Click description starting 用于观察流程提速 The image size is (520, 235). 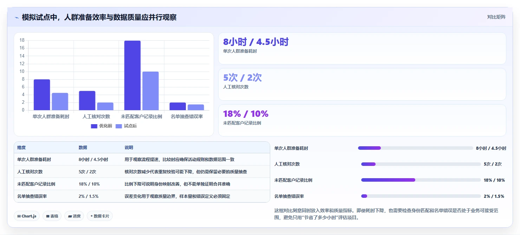(180, 160)
